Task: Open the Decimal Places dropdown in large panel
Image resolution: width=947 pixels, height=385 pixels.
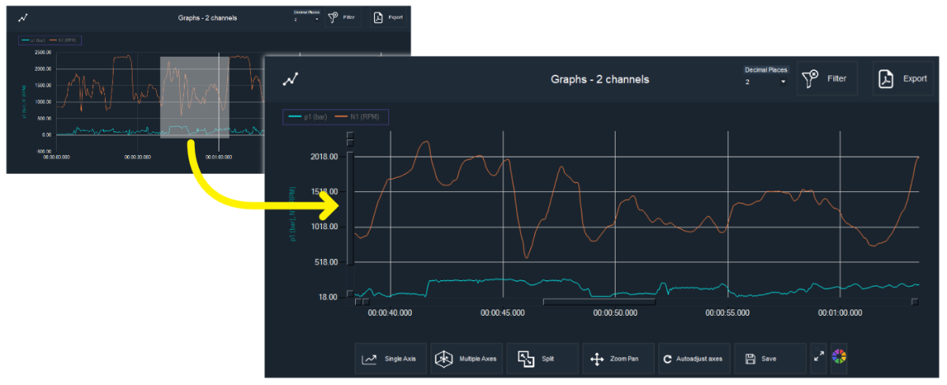Action: point(765,81)
